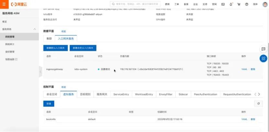269x132 pixels.
Task: Collapse the left sidebar handle
Action: coord(40,71)
